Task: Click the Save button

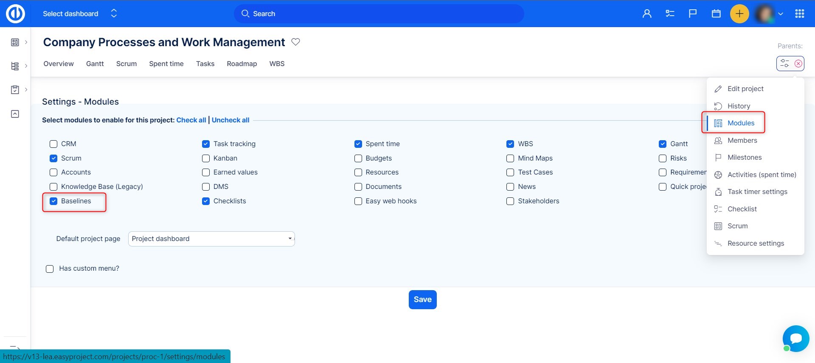Action: [x=422, y=299]
